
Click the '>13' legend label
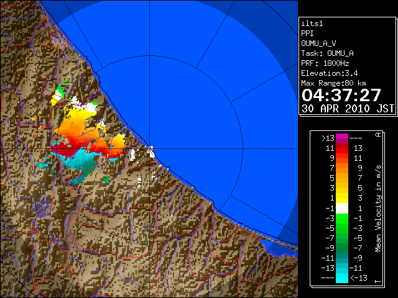pyautogui.click(x=328, y=138)
